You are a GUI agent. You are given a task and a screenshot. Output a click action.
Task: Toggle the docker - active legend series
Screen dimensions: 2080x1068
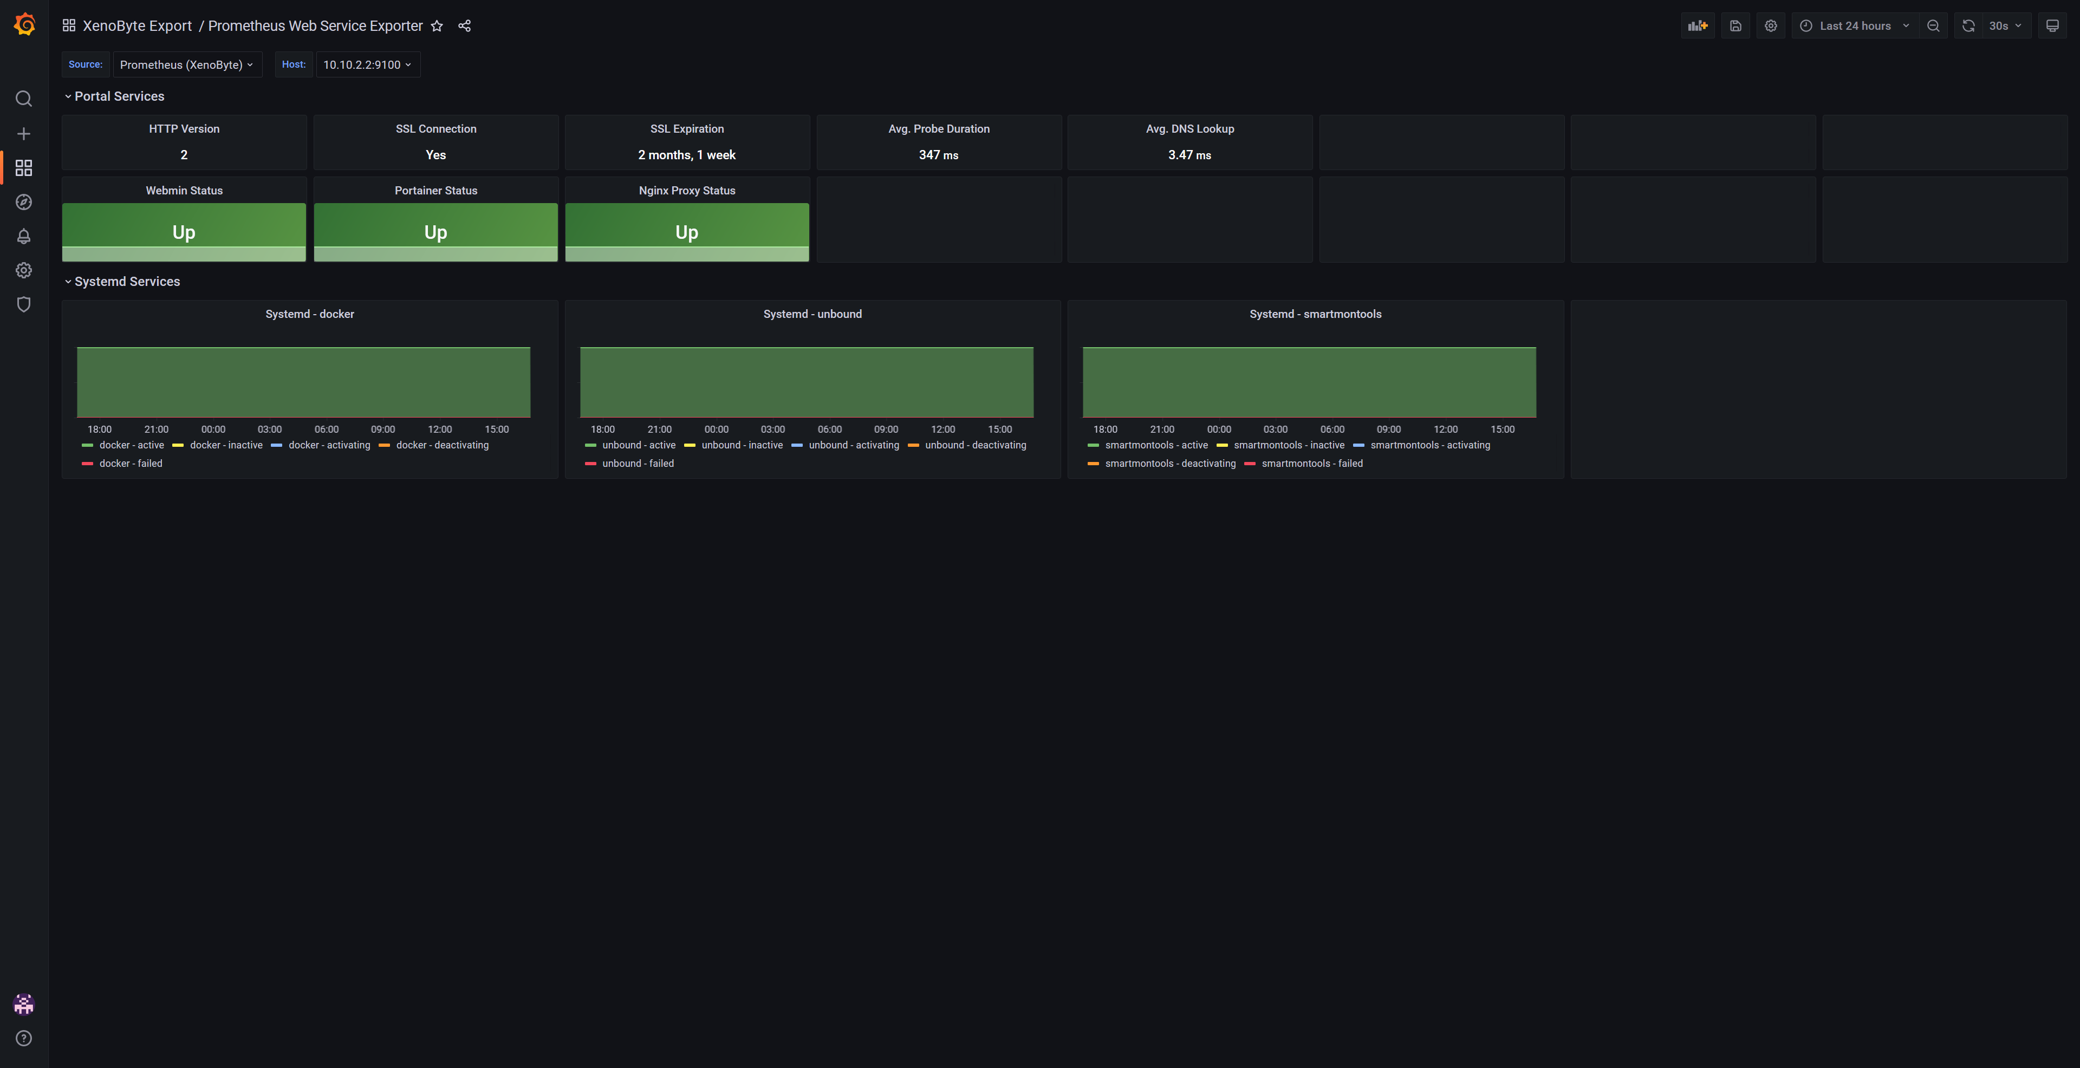(x=131, y=445)
